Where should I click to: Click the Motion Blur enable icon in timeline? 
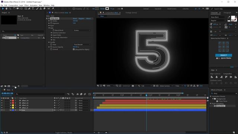click(85, 94)
